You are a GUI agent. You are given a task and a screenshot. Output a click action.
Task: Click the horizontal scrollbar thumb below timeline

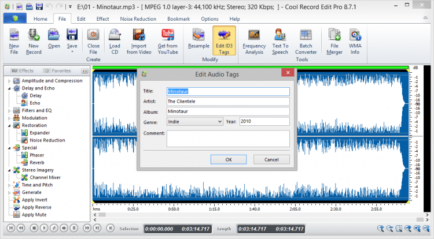(x=102, y=214)
